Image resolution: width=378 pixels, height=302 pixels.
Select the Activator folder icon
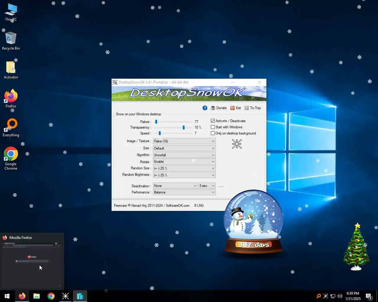[11, 70]
